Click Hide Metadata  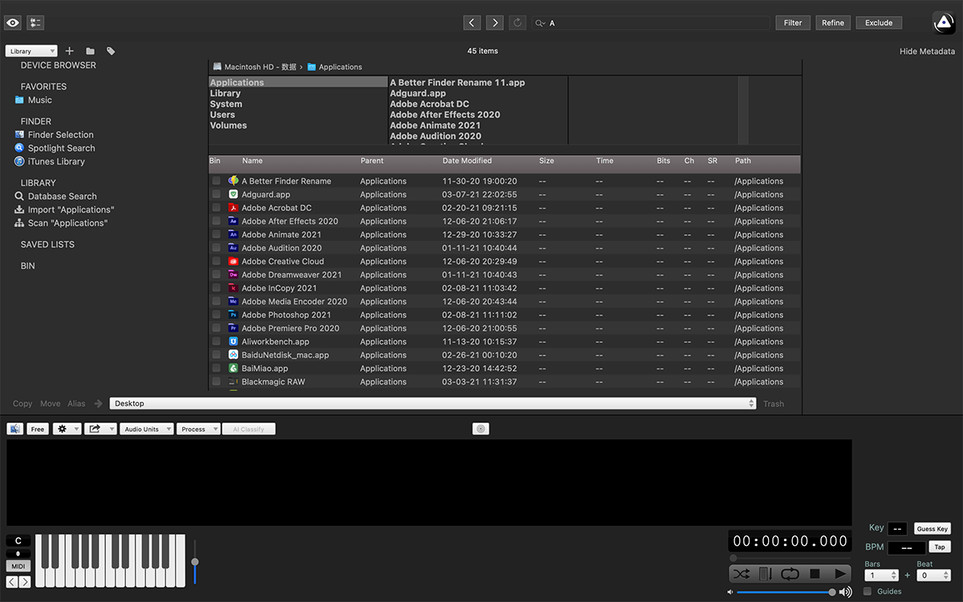928,51
